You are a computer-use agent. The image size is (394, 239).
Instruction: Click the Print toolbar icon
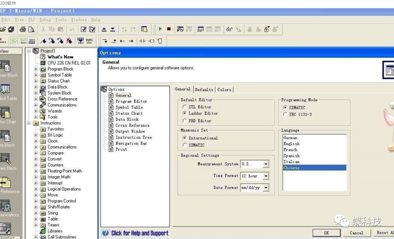click(23, 30)
